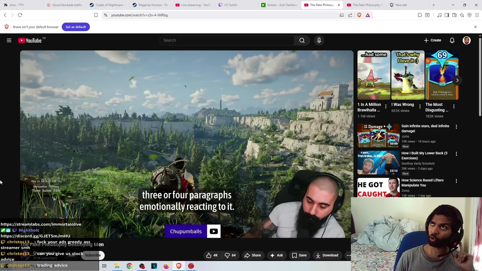The height and width of the screenshot is (271, 482).
Task: Open File Explorer from the taskbar
Action: [117, 266]
